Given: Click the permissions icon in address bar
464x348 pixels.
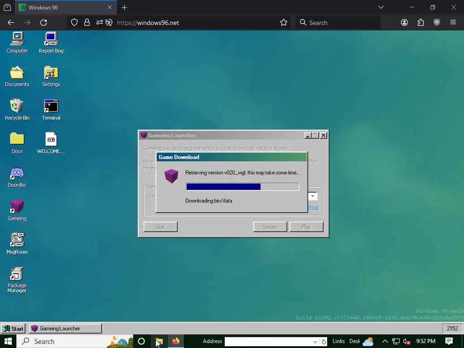Looking at the screenshot, I should point(99,23).
